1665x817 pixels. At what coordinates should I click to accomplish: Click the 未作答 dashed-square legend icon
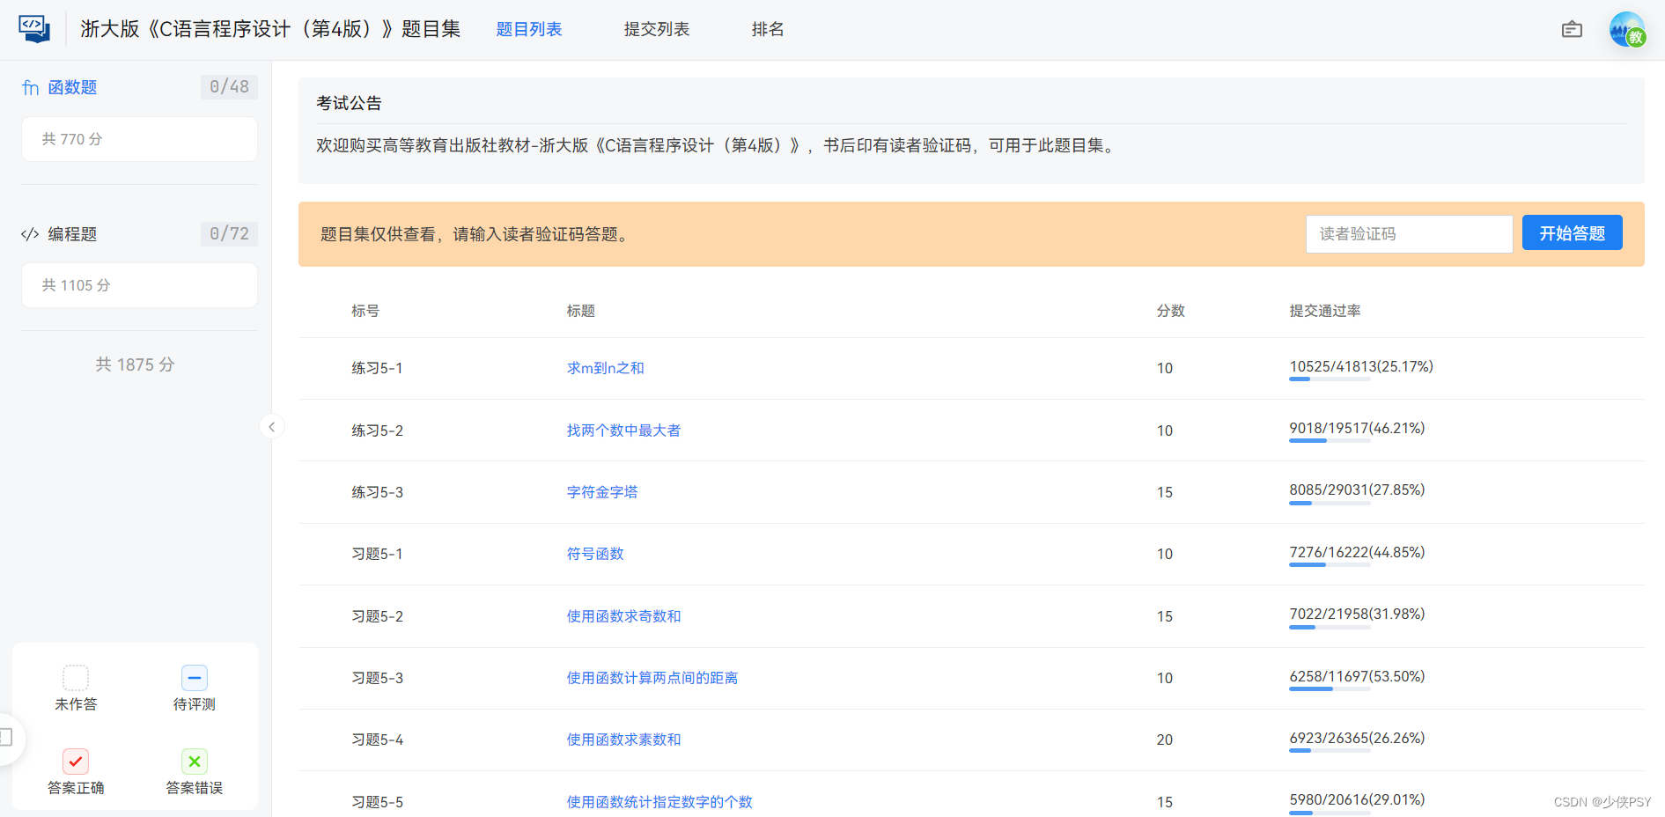coord(76,676)
